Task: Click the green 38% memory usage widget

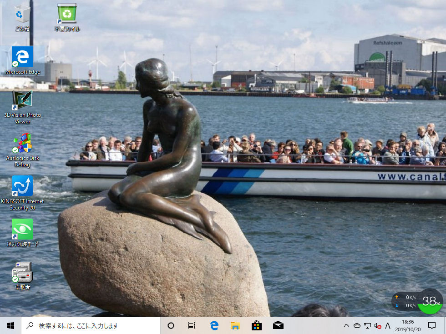Action: 430,301
